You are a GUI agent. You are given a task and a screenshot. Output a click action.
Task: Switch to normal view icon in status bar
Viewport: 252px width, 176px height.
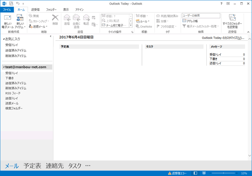[195, 173]
